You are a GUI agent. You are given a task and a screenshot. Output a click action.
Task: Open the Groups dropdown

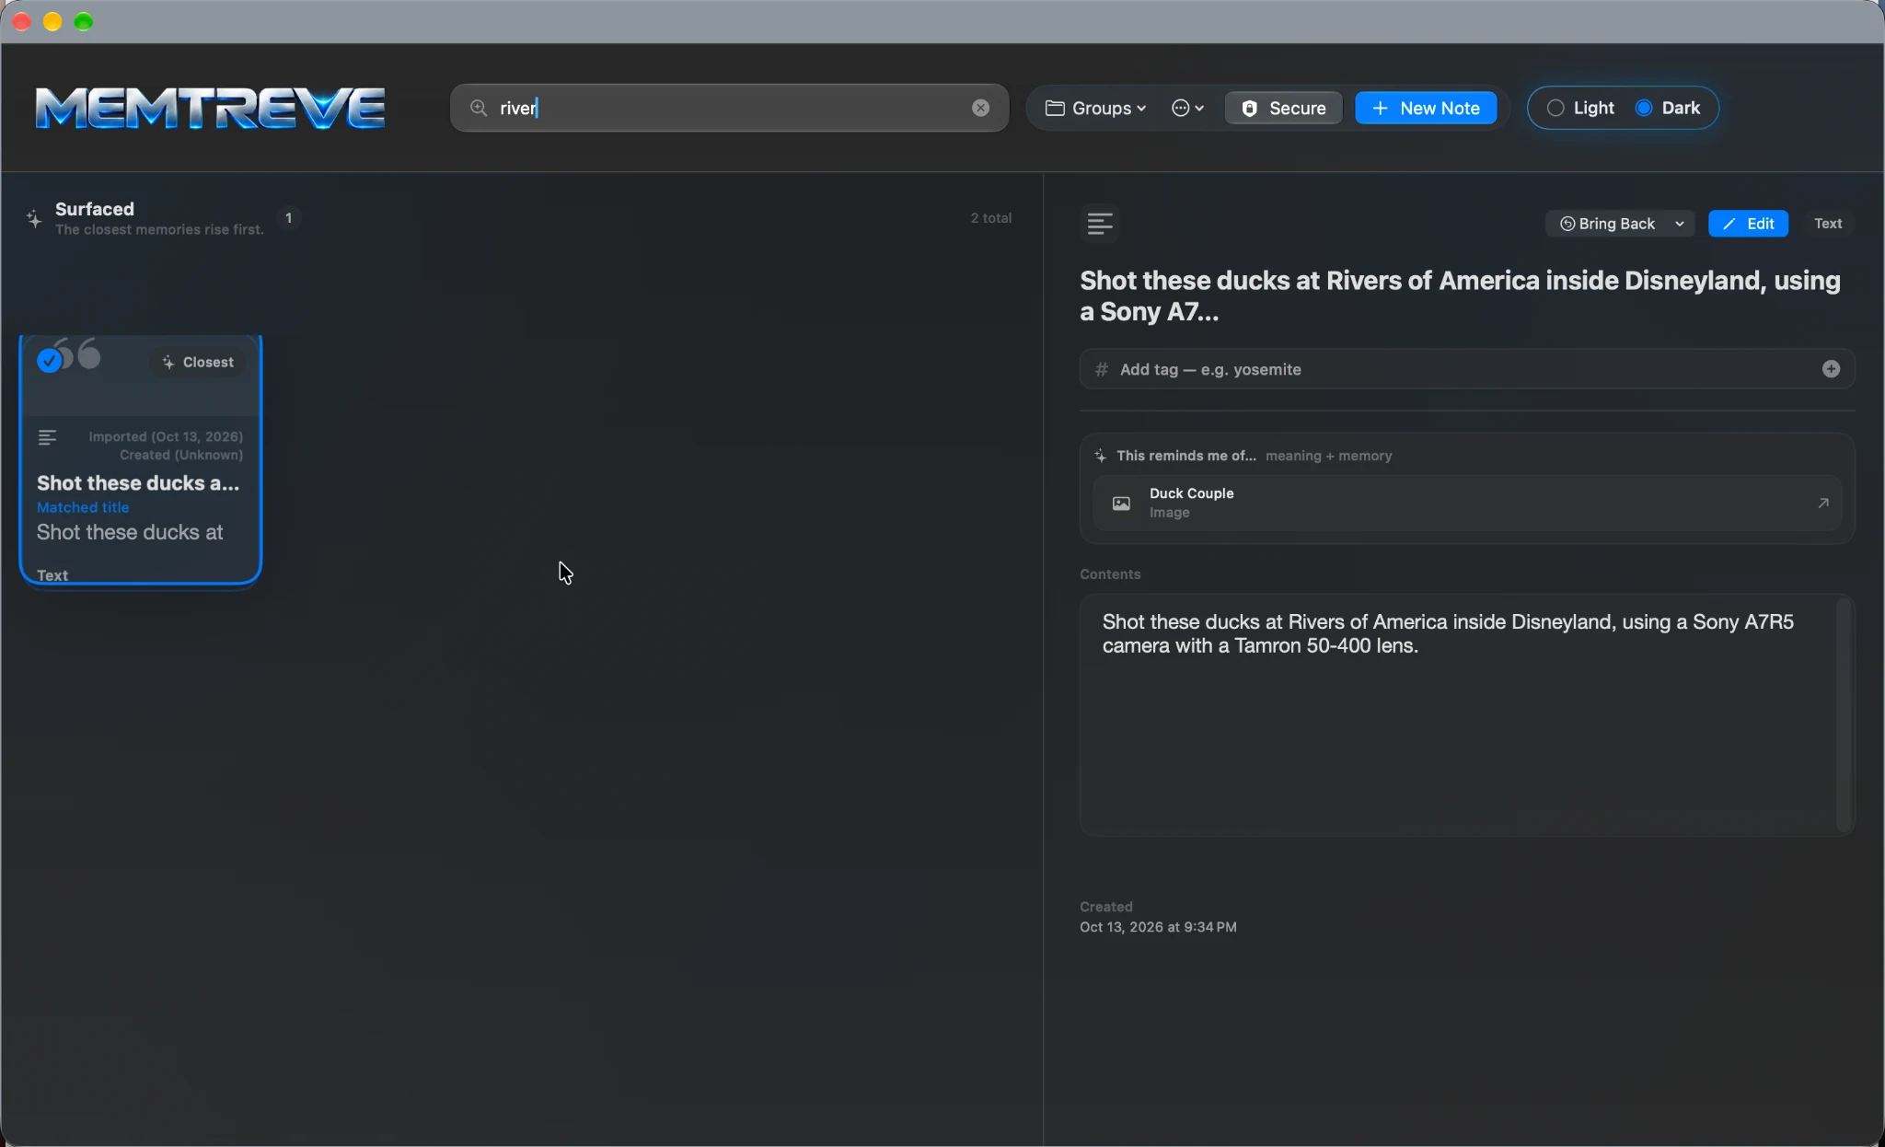[x=1095, y=108]
